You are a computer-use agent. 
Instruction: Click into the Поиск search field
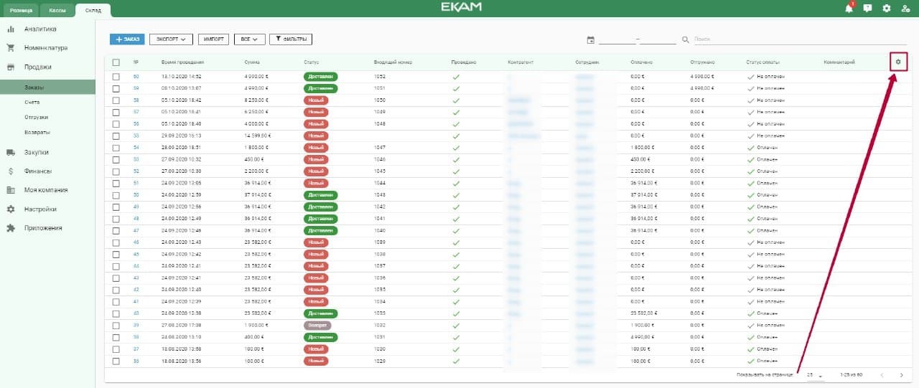click(790, 39)
